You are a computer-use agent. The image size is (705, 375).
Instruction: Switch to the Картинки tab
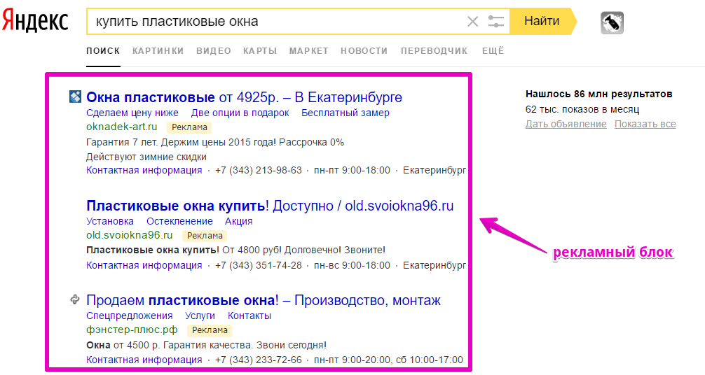(x=158, y=51)
